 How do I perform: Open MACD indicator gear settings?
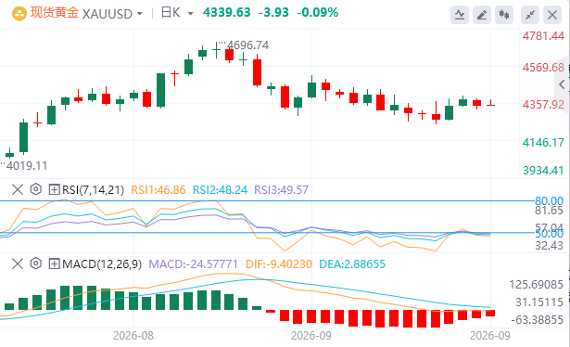[x=35, y=263]
